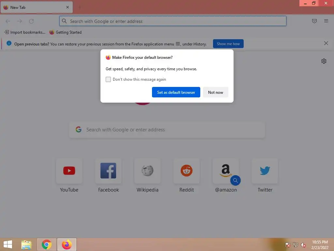Dismiss the restore session notification bar
Image resolution: width=334 pixels, height=251 pixels.
326,43
